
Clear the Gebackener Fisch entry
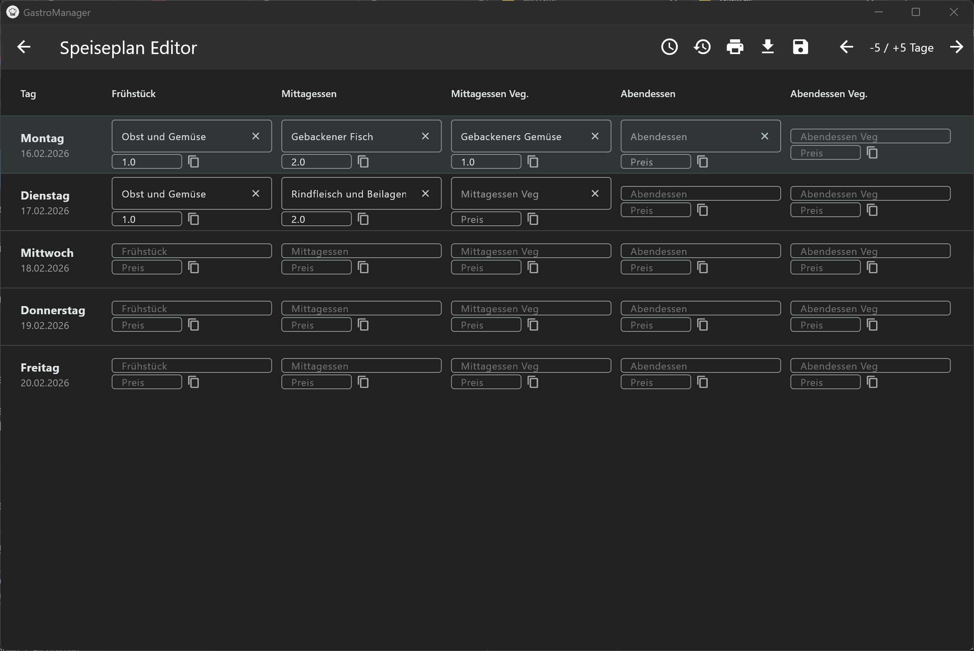[426, 136]
